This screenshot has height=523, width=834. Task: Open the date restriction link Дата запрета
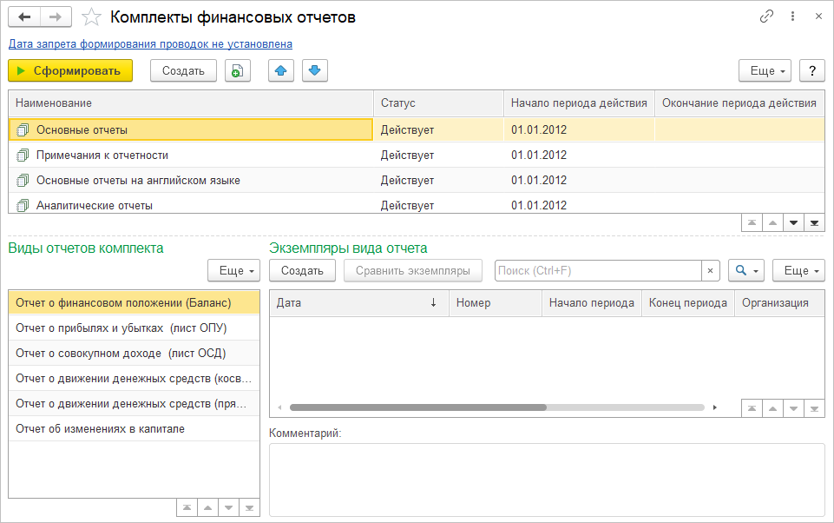150,43
